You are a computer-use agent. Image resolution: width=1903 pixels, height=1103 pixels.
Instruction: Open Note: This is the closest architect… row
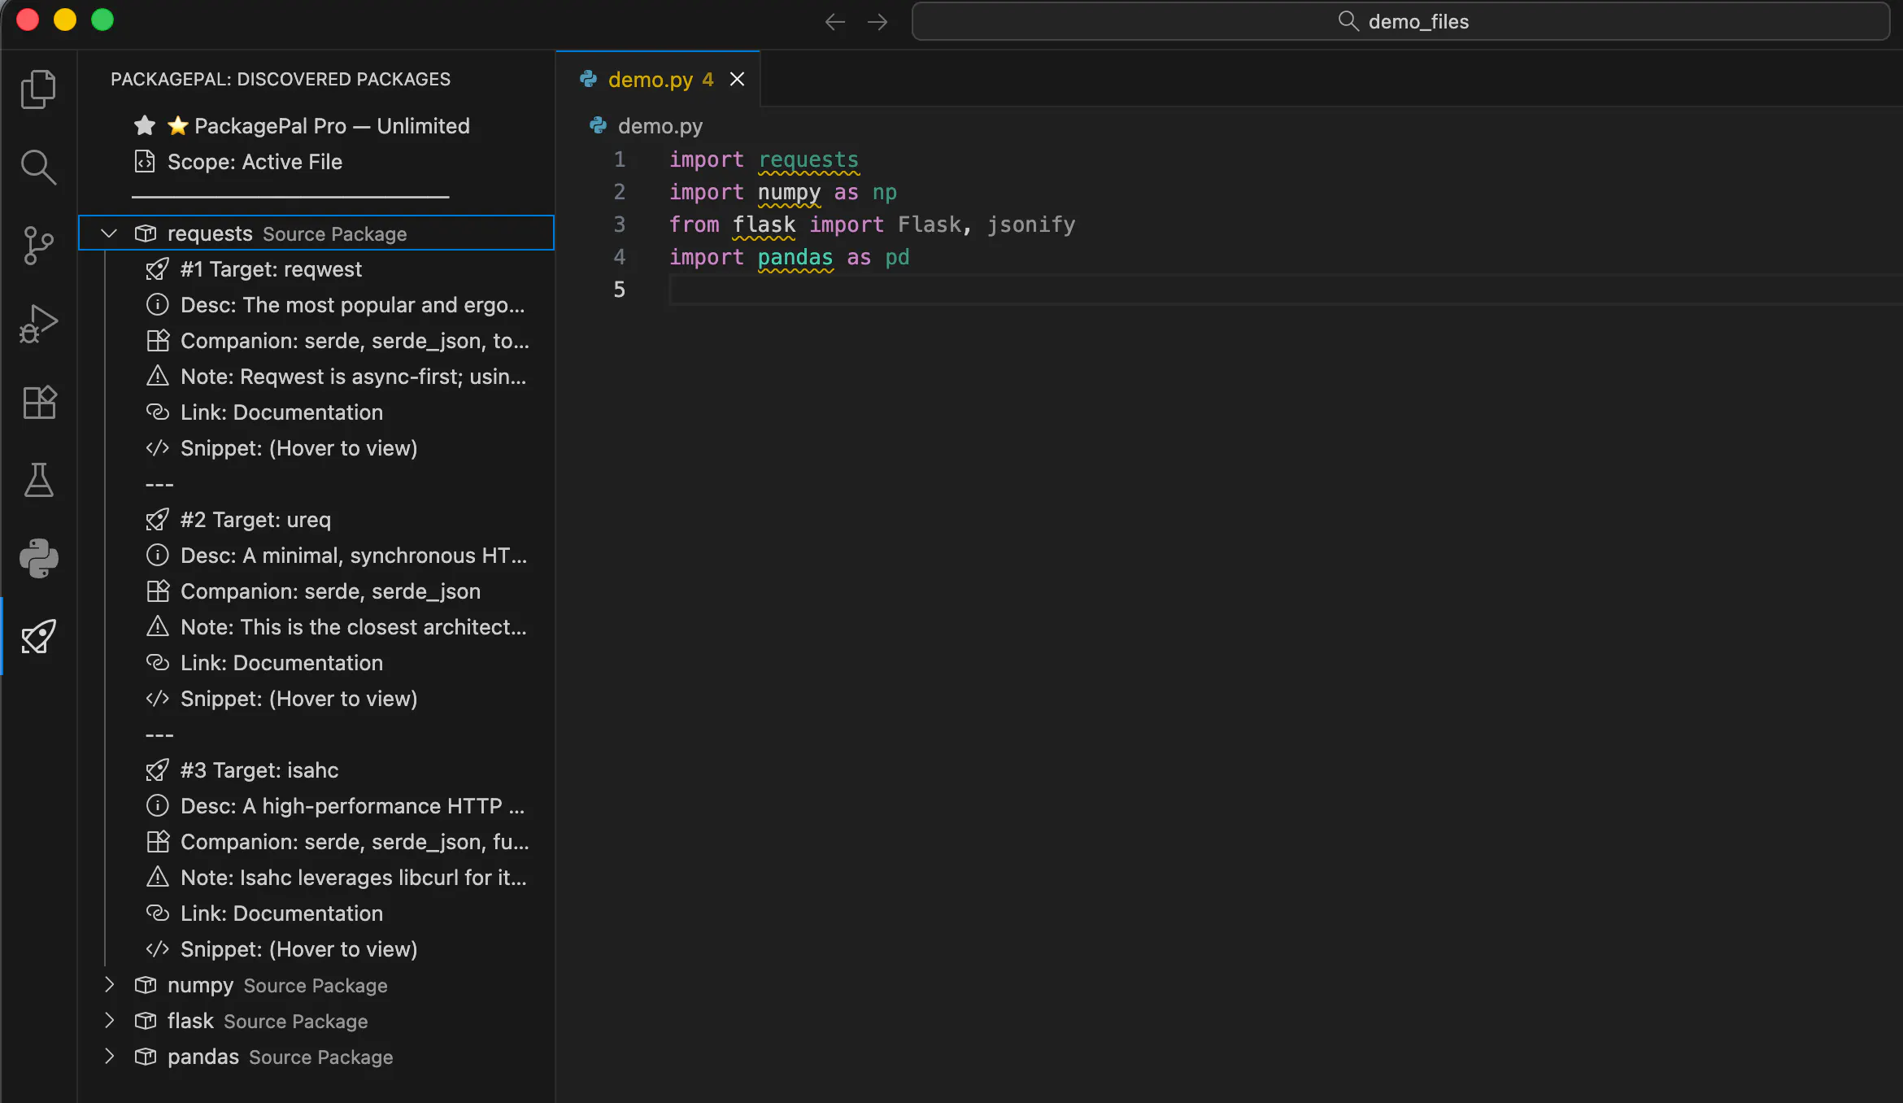[x=317, y=627]
